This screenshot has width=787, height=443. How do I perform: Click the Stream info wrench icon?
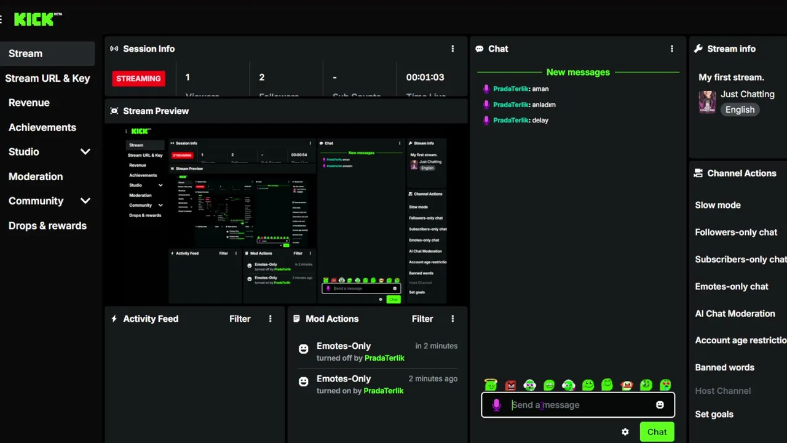pos(698,49)
